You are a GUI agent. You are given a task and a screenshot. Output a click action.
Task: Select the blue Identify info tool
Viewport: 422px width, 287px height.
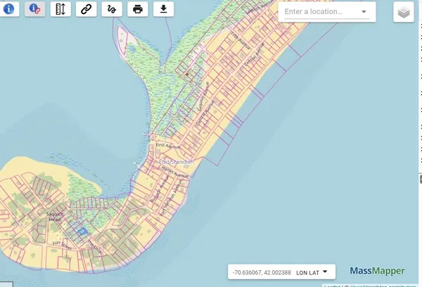(x=9, y=9)
